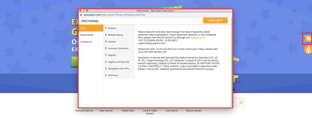
Task: Minimize the Help Center popup window
Action: 84,11
